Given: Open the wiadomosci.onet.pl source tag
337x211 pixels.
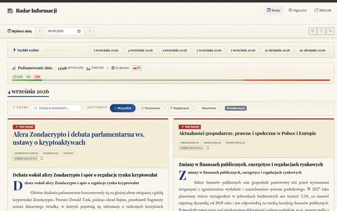Looking at the screenshot, I should (x=26, y=153).
